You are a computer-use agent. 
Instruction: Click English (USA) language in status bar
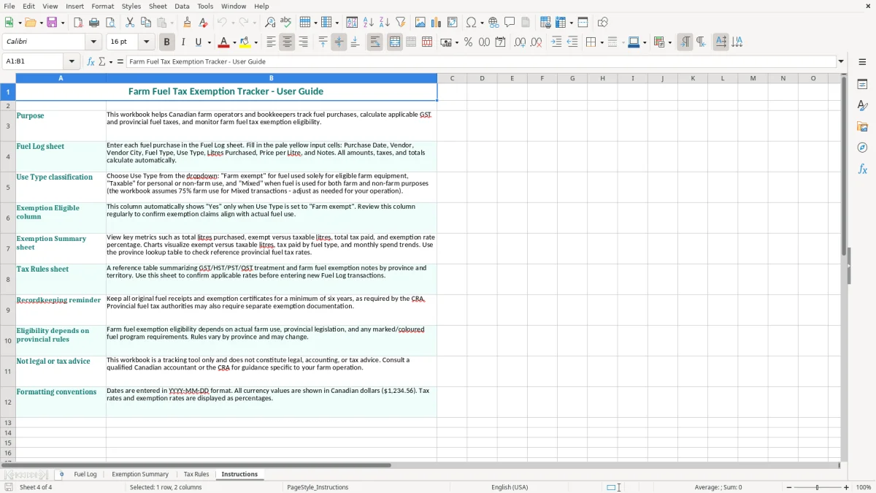tap(510, 487)
